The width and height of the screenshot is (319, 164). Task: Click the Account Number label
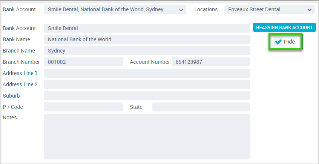pos(150,62)
